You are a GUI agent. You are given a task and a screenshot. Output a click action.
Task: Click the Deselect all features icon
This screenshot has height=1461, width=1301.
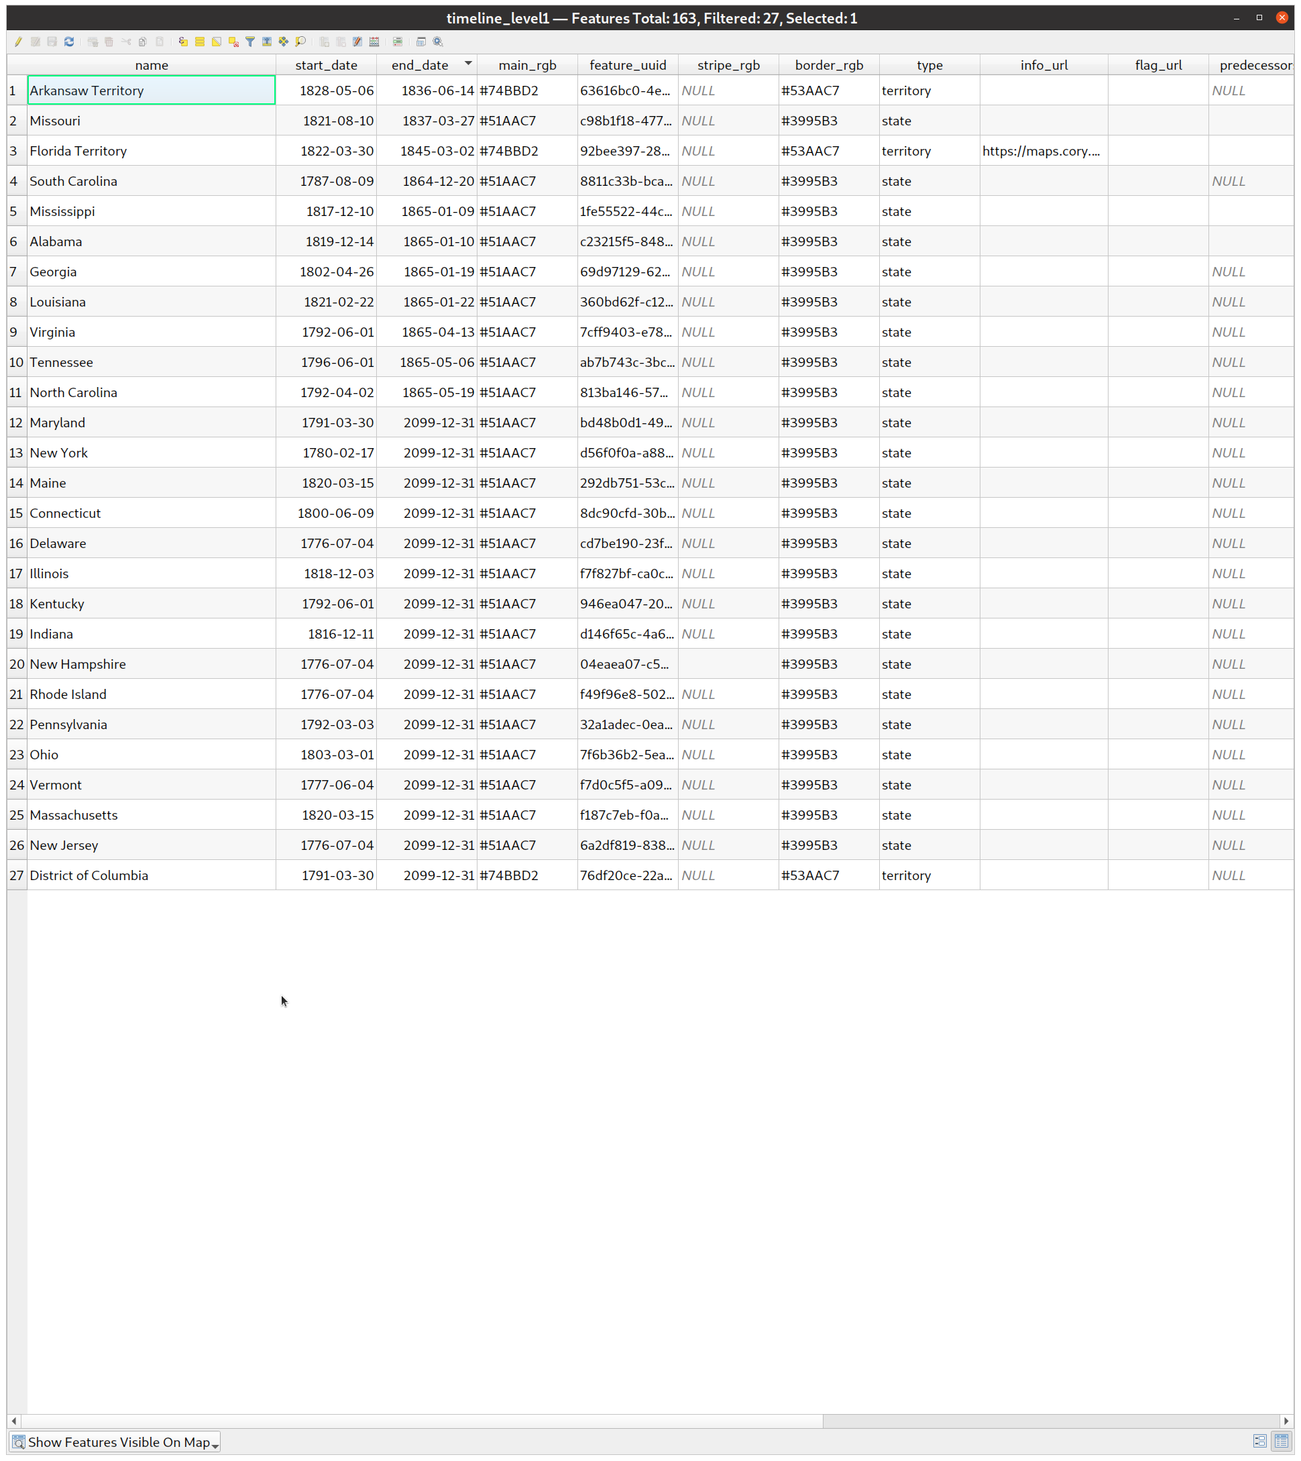233,42
